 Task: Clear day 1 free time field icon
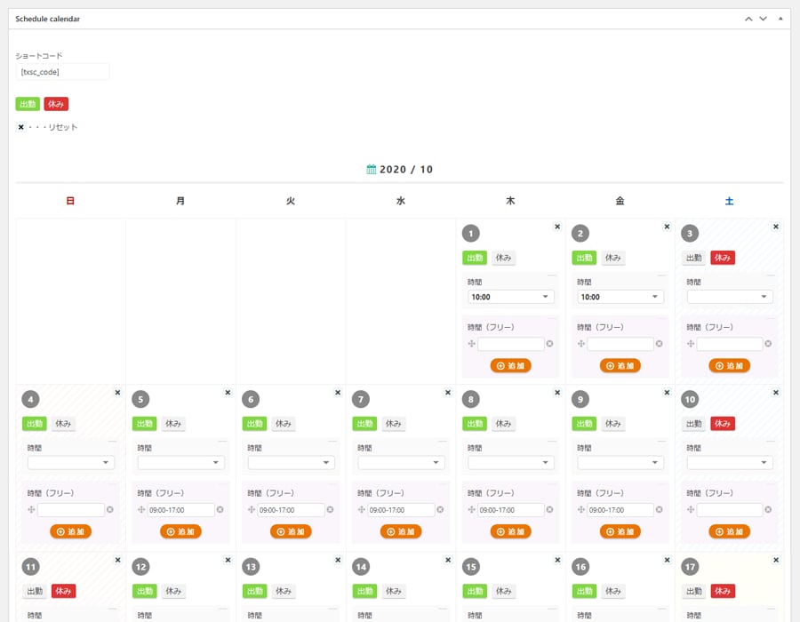pos(549,344)
